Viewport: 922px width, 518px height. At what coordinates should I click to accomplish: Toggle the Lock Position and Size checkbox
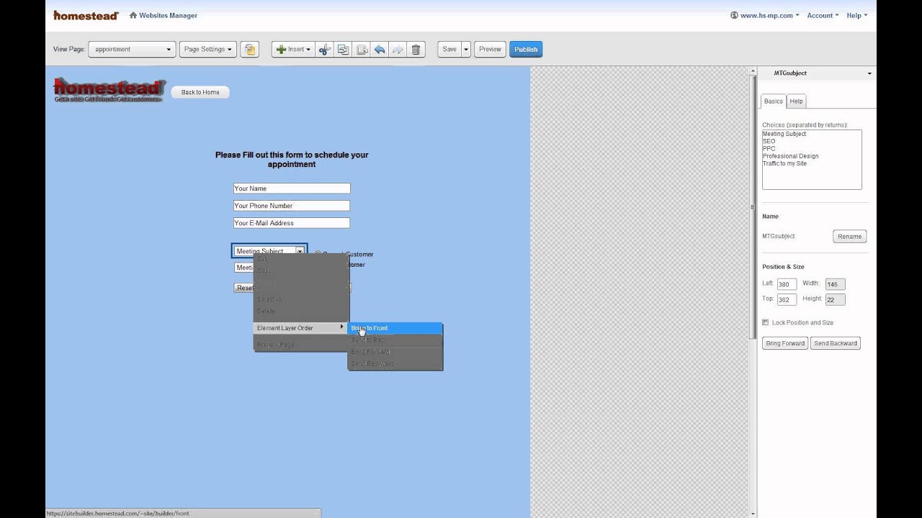(765, 322)
